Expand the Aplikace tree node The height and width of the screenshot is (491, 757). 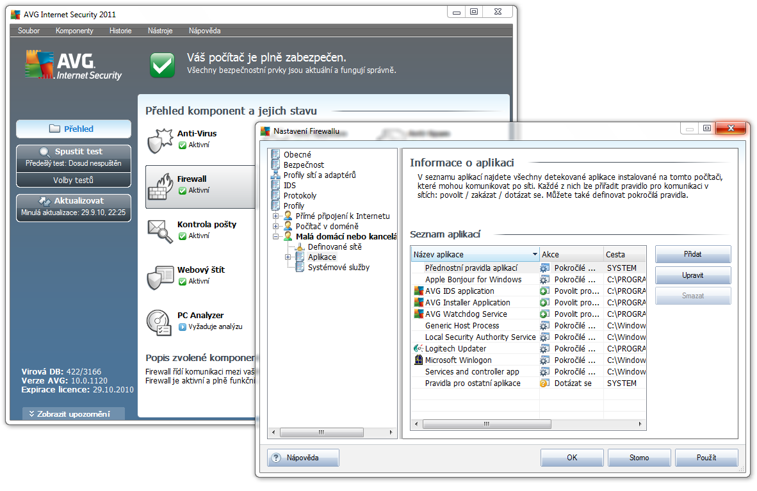coord(288,257)
